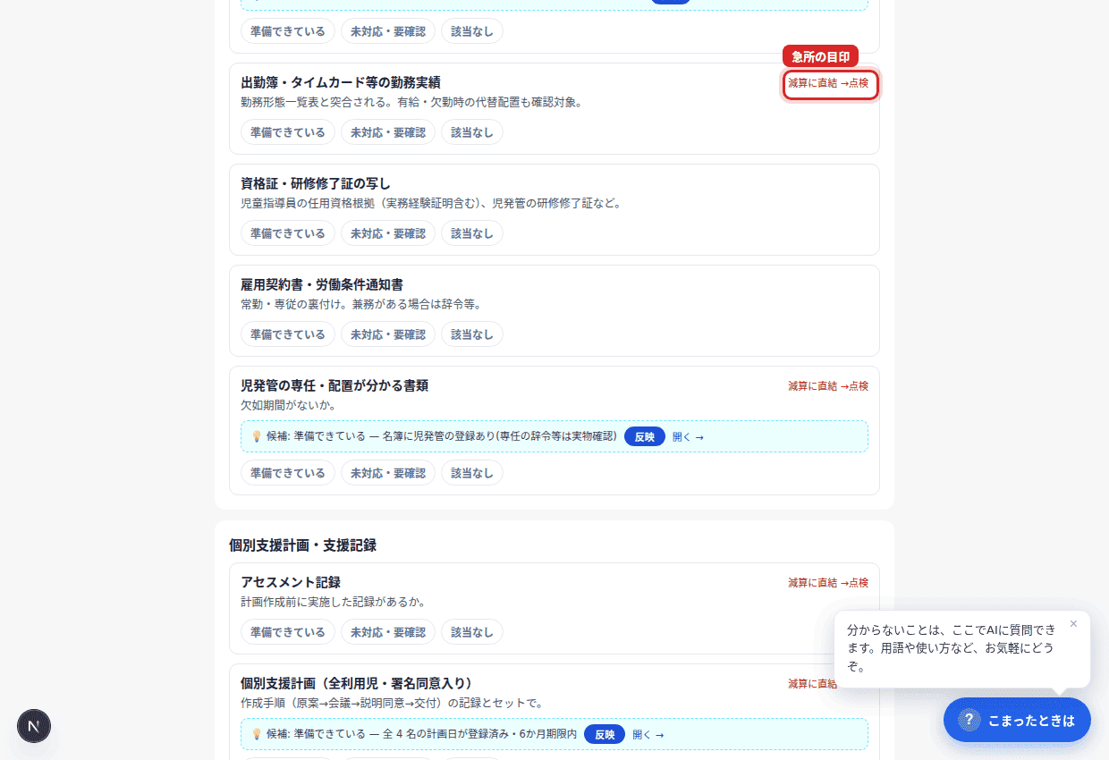Mark 出勤簿・タイムカード as 準備できている
Screen dimensions: 1109x760
pos(288,132)
